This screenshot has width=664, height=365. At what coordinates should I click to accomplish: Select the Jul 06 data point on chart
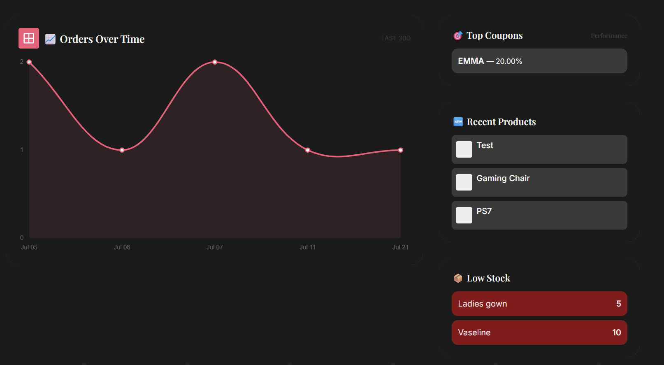click(122, 150)
